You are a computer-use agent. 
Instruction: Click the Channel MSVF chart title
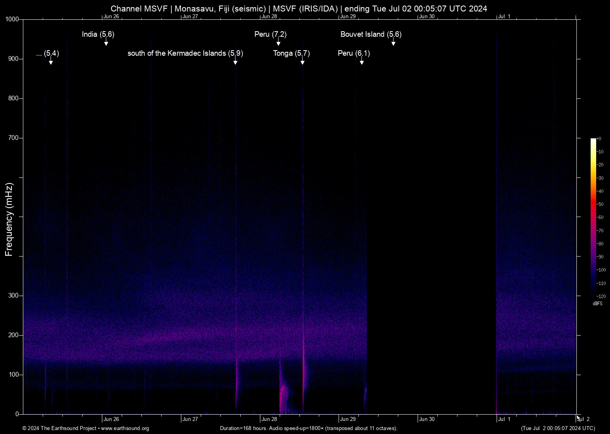tap(299, 9)
